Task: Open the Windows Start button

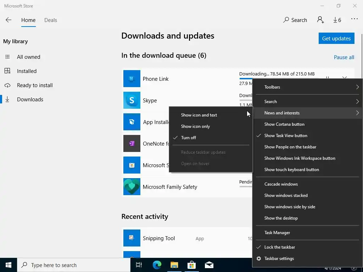Action: point(9,265)
